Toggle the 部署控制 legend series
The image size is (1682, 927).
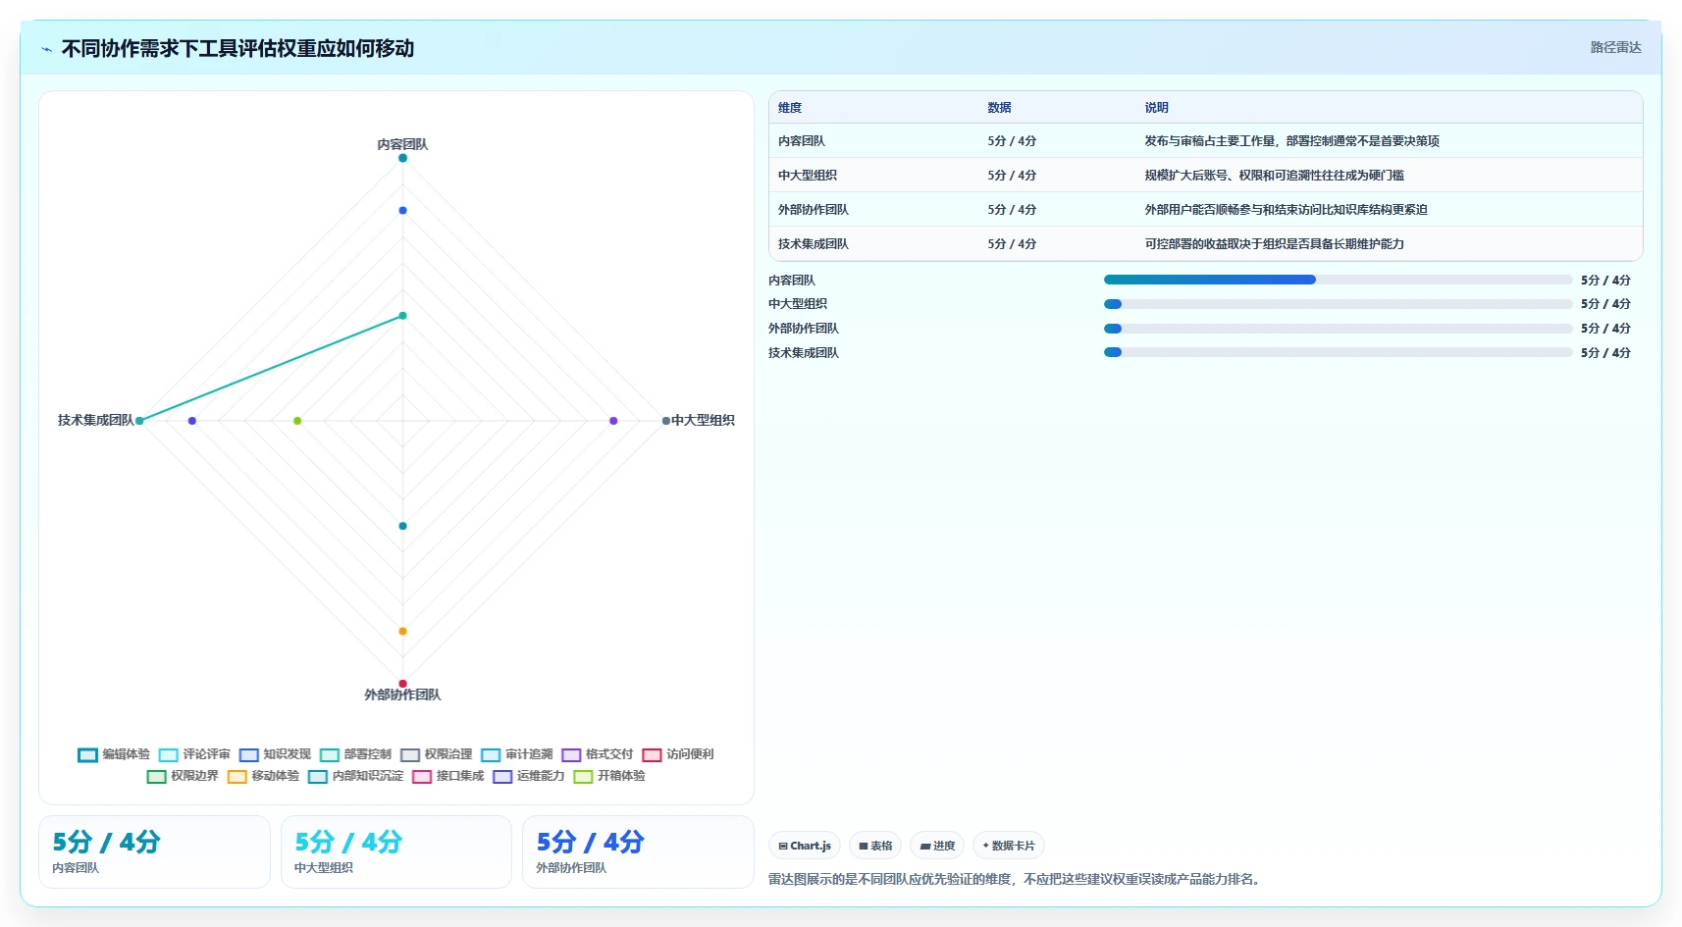pyautogui.click(x=355, y=754)
